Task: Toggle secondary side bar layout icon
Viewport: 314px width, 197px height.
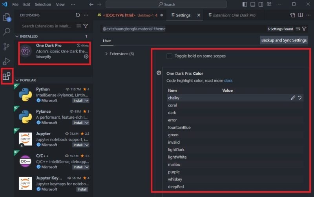Action: [261, 4]
